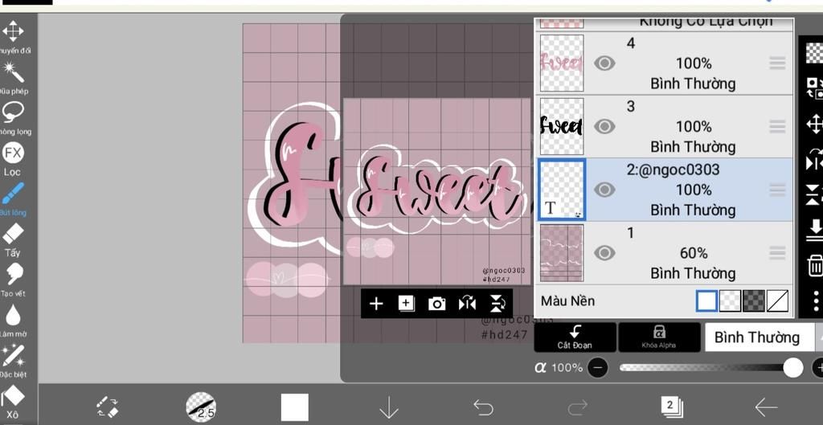This screenshot has height=425, width=823.
Task: Tap the back arrow in bottom bar
Action: click(766, 407)
